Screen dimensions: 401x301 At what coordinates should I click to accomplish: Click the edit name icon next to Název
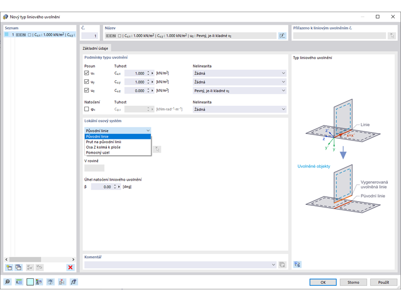tap(282, 35)
